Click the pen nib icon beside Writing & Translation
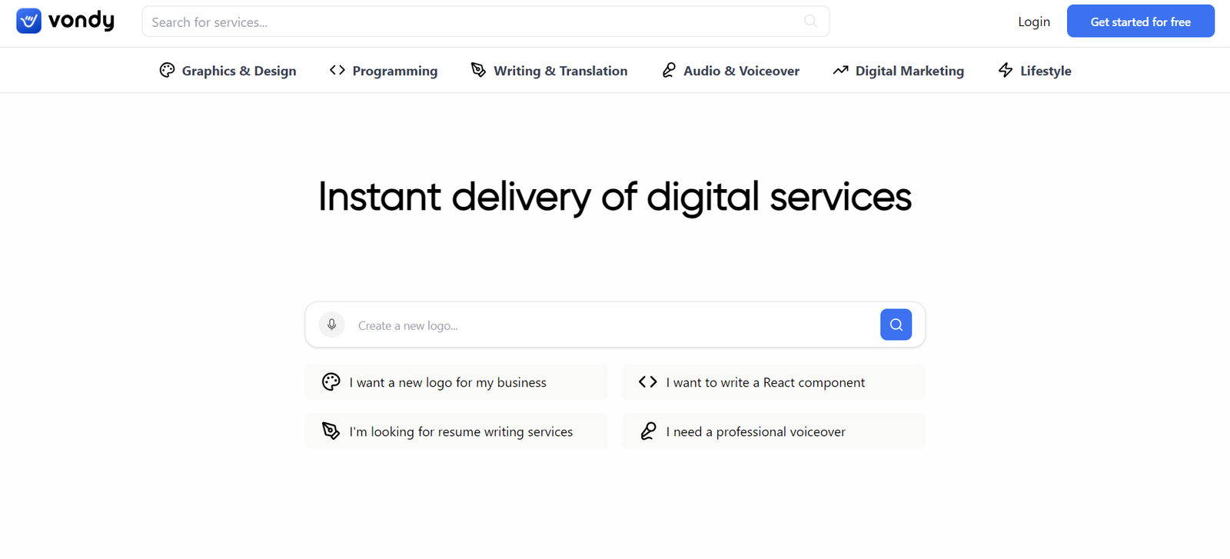The image size is (1230, 559). click(478, 70)
